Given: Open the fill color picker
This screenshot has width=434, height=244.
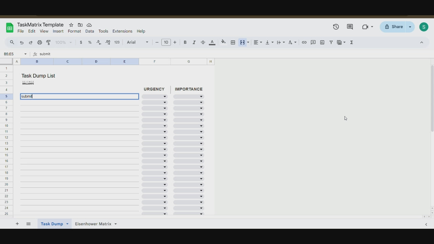Looking at the screenshot, I should point(223,42).
